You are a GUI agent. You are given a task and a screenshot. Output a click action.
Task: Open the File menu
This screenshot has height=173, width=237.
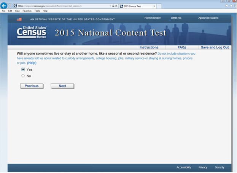pos(4,11)
